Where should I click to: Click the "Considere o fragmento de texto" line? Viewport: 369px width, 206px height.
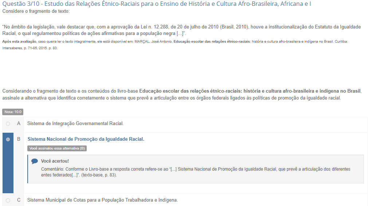(x=36, y=11)
